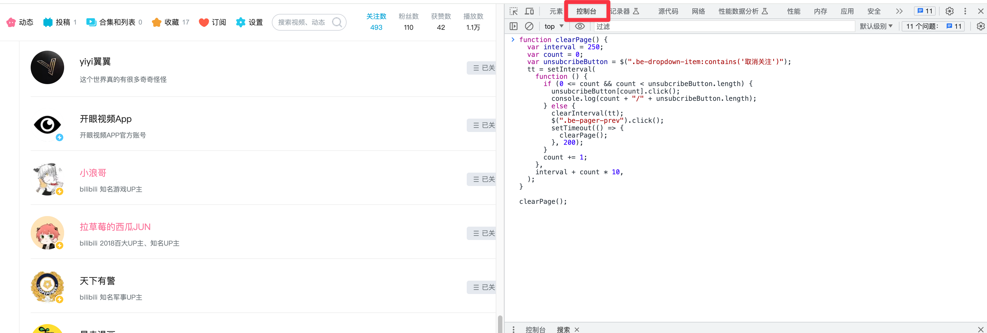This screenshot has width=987, height=333.
Task: Open console settings gear beside issues
Action: (980, 26)
